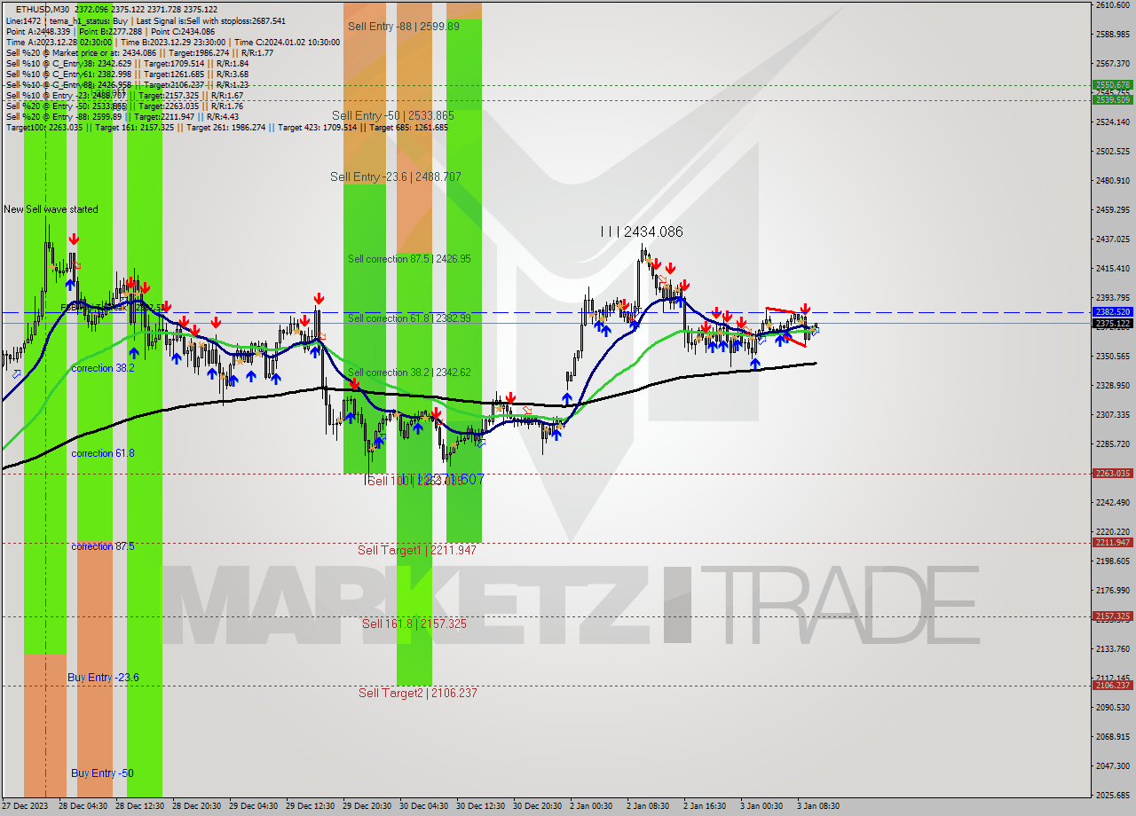Click the 'Target100: 2263.035' targets summary line
The height and width of the screenshot is (816, 1136).
[227, 127]
